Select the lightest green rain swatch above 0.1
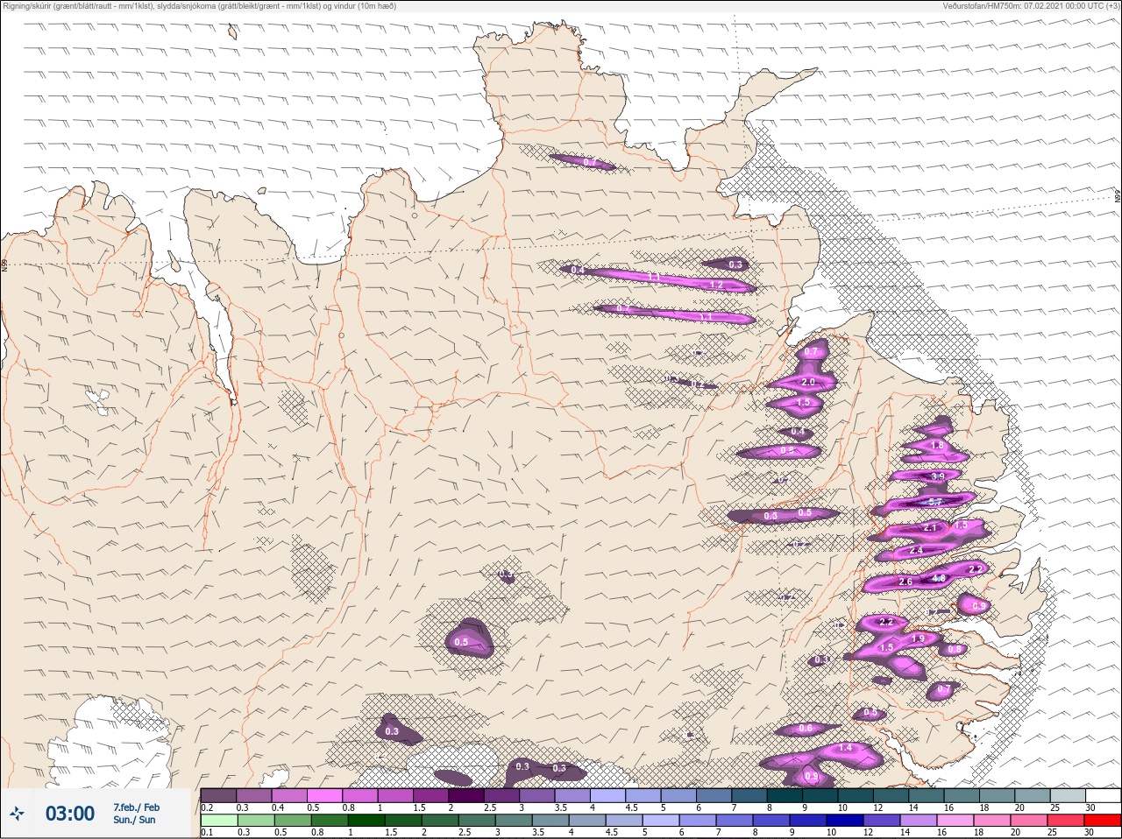The image size is (1122, 839). [218, 821]
